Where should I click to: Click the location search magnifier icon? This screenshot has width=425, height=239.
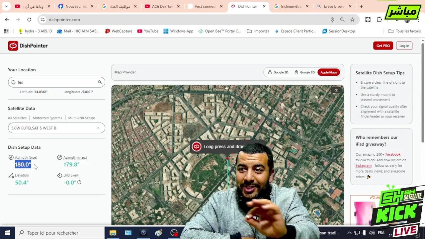pos(100,82)
